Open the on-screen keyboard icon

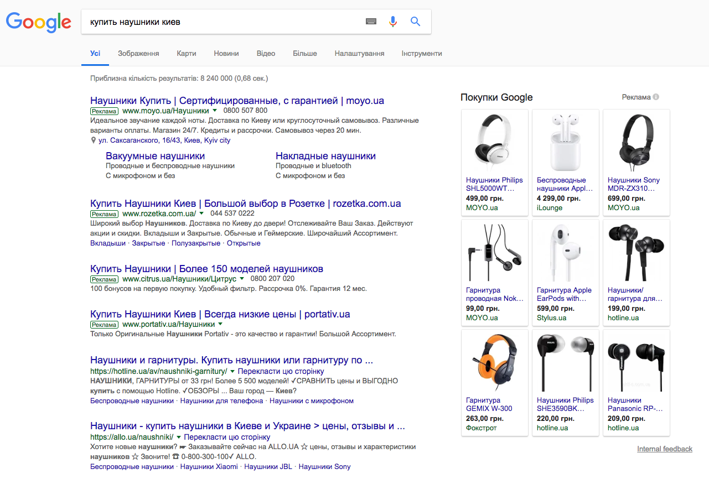tap(371, 22)
